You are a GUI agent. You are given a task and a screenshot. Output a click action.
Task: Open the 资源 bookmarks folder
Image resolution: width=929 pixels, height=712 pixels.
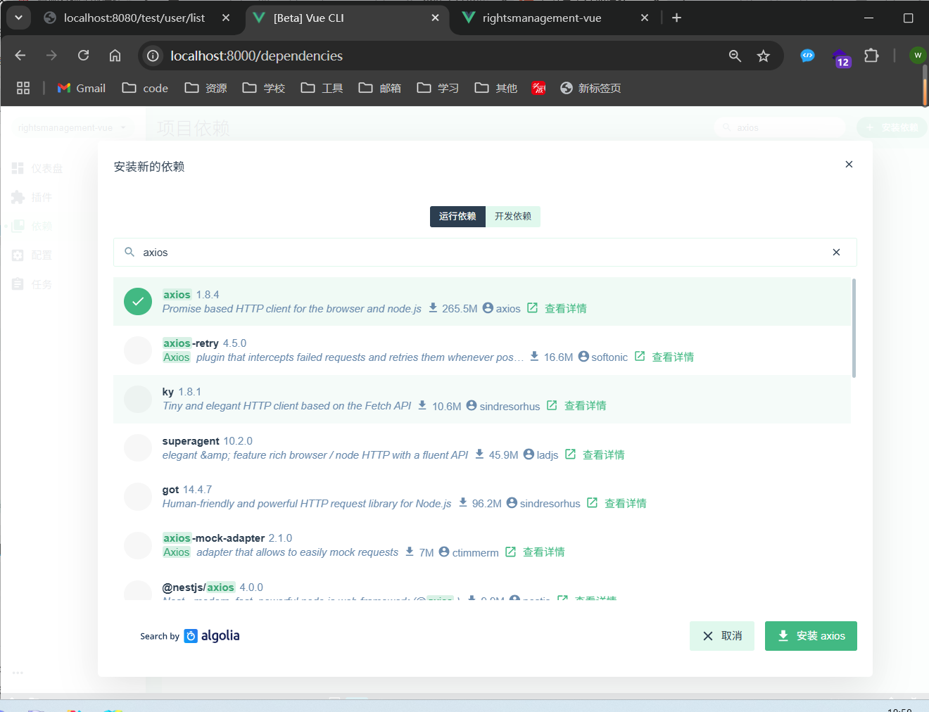pyautogui.click(x=206, y=88)
